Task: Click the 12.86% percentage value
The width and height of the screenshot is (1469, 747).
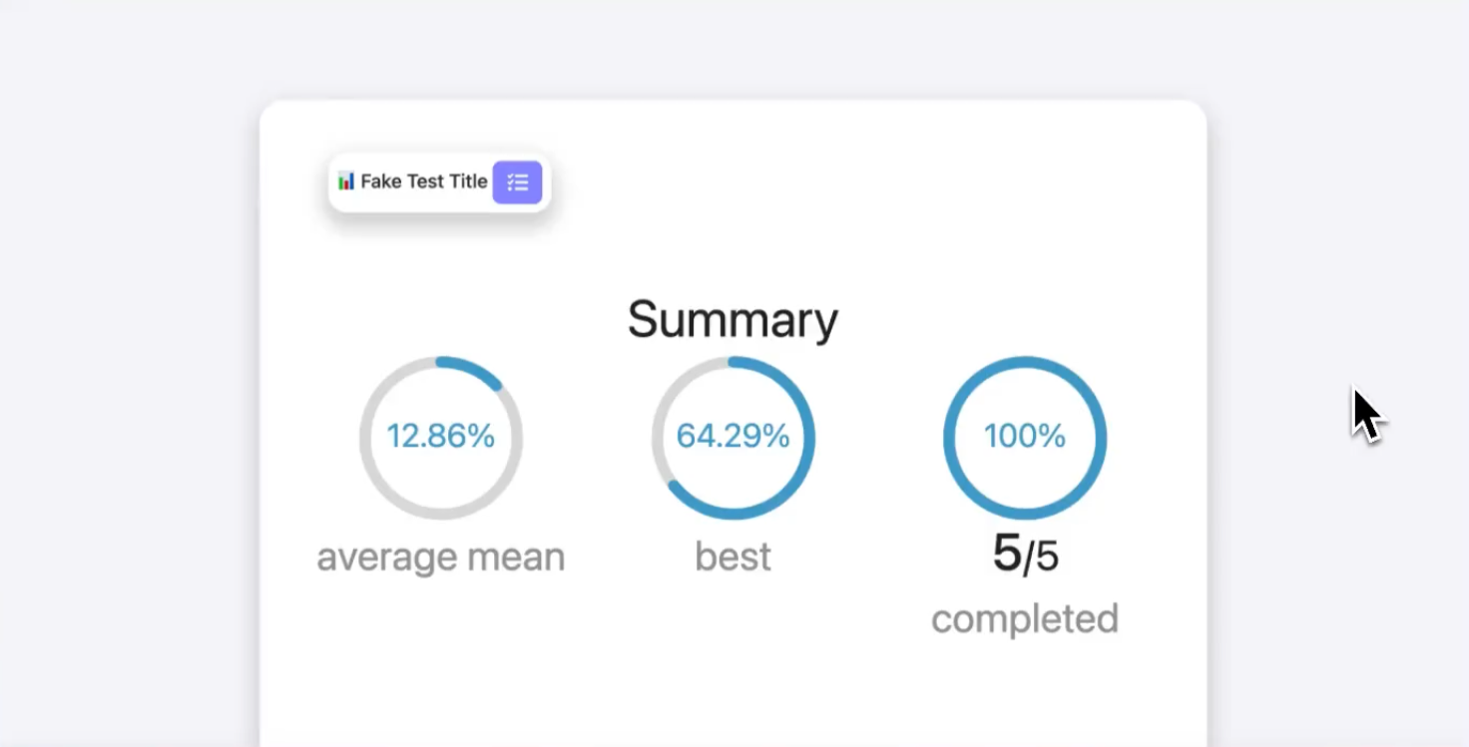Action: pyautogui.click(x=440, y=436)
